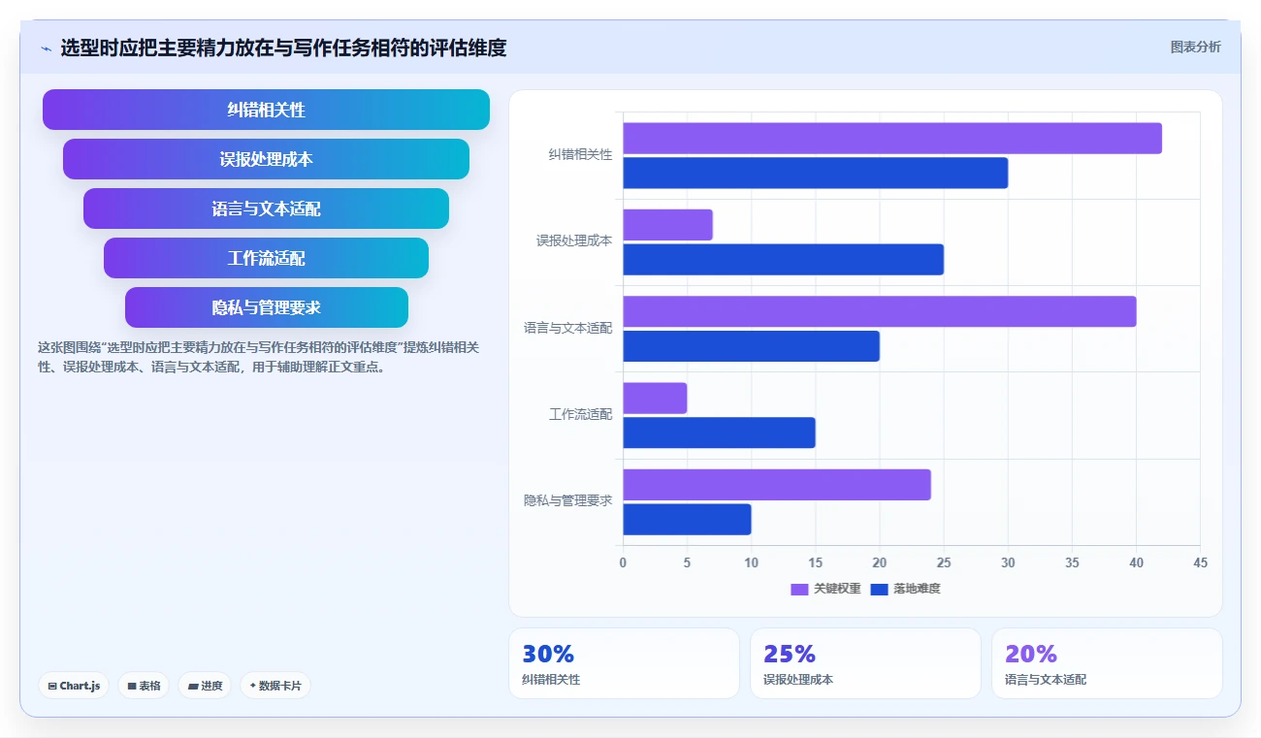1261x738 pixels.
Task: Click the lightning icon beside the title
Action: [46, 48]
